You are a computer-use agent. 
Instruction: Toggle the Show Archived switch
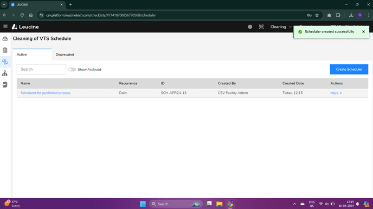tap(72, 70)
